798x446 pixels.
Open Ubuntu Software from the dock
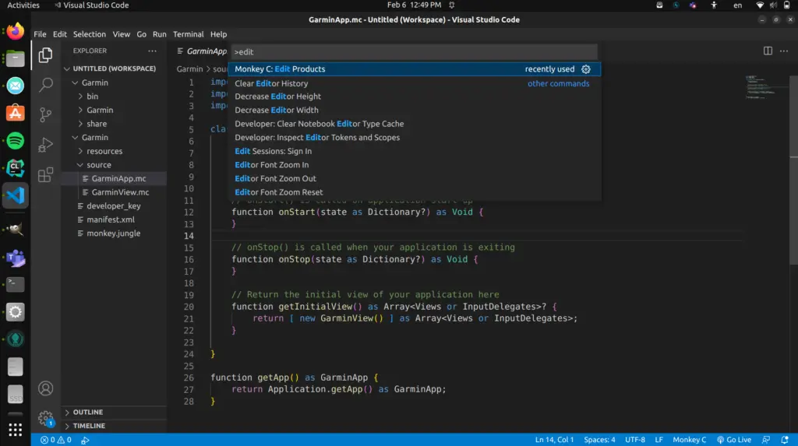(x=16, y=113)
